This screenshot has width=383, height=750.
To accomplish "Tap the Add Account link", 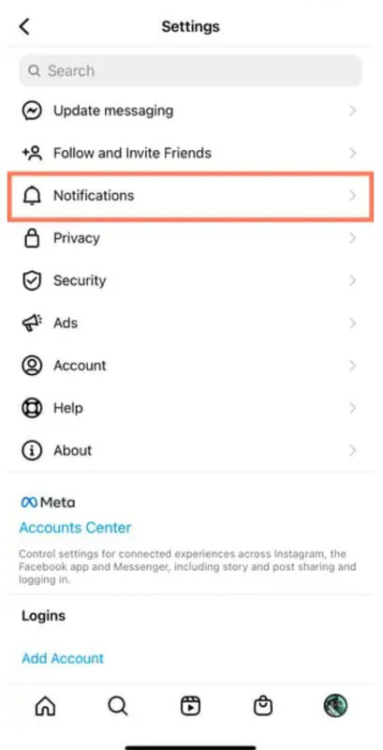I will 63,658.
